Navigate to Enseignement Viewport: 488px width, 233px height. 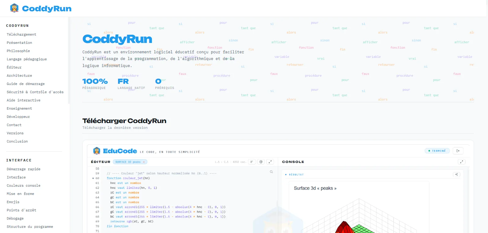point(19,108)
